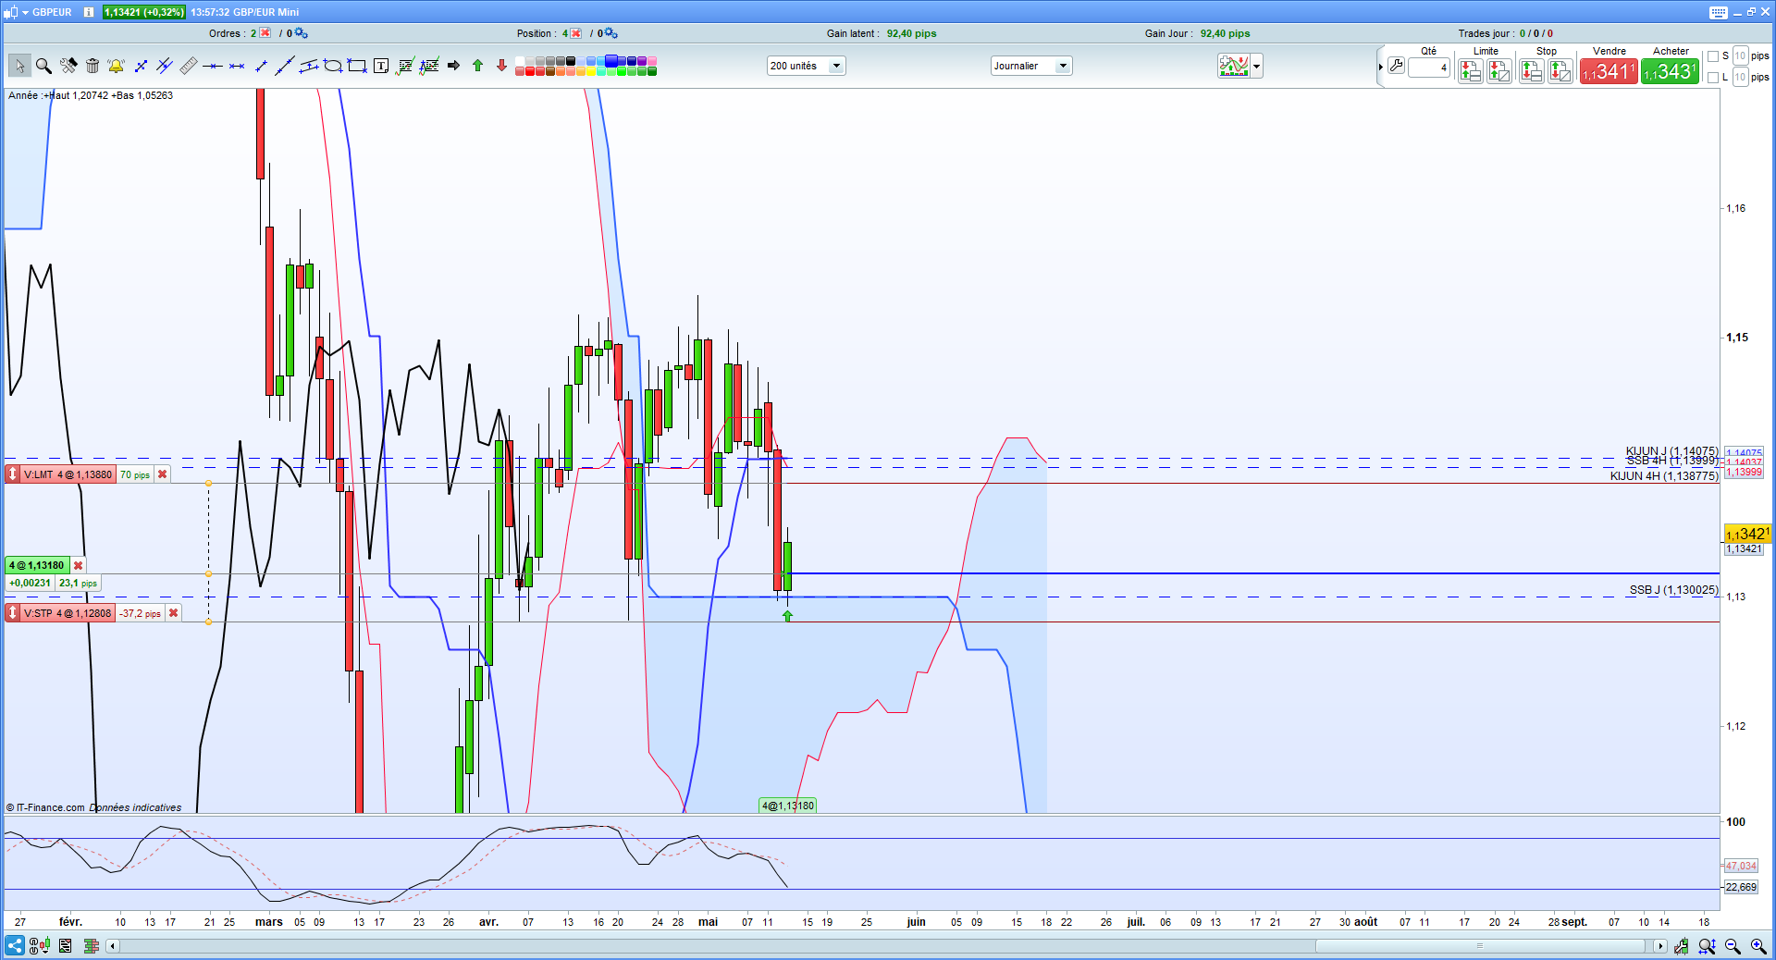Screen dimensions: 1776x960
Task: Select the V:STP order move handle
Action: [x=13, y=613]
